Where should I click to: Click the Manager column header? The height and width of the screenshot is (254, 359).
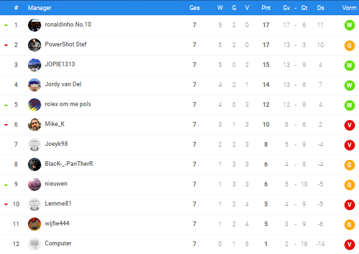[40, 8]
